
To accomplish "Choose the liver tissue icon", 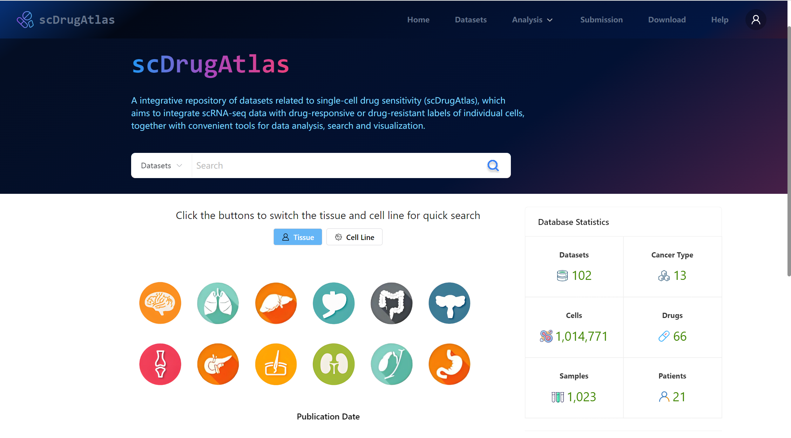I will pyautogui.click(x=276, y=303).
